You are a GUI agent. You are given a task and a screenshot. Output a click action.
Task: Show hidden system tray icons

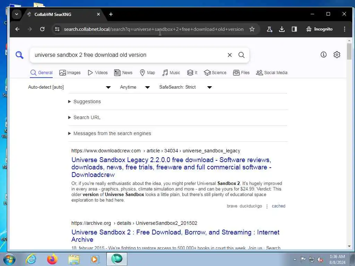[x=295, y=259]
